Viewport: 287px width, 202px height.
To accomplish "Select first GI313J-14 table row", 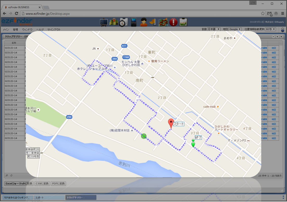I will pyautogui.click(x=14, y=48).
